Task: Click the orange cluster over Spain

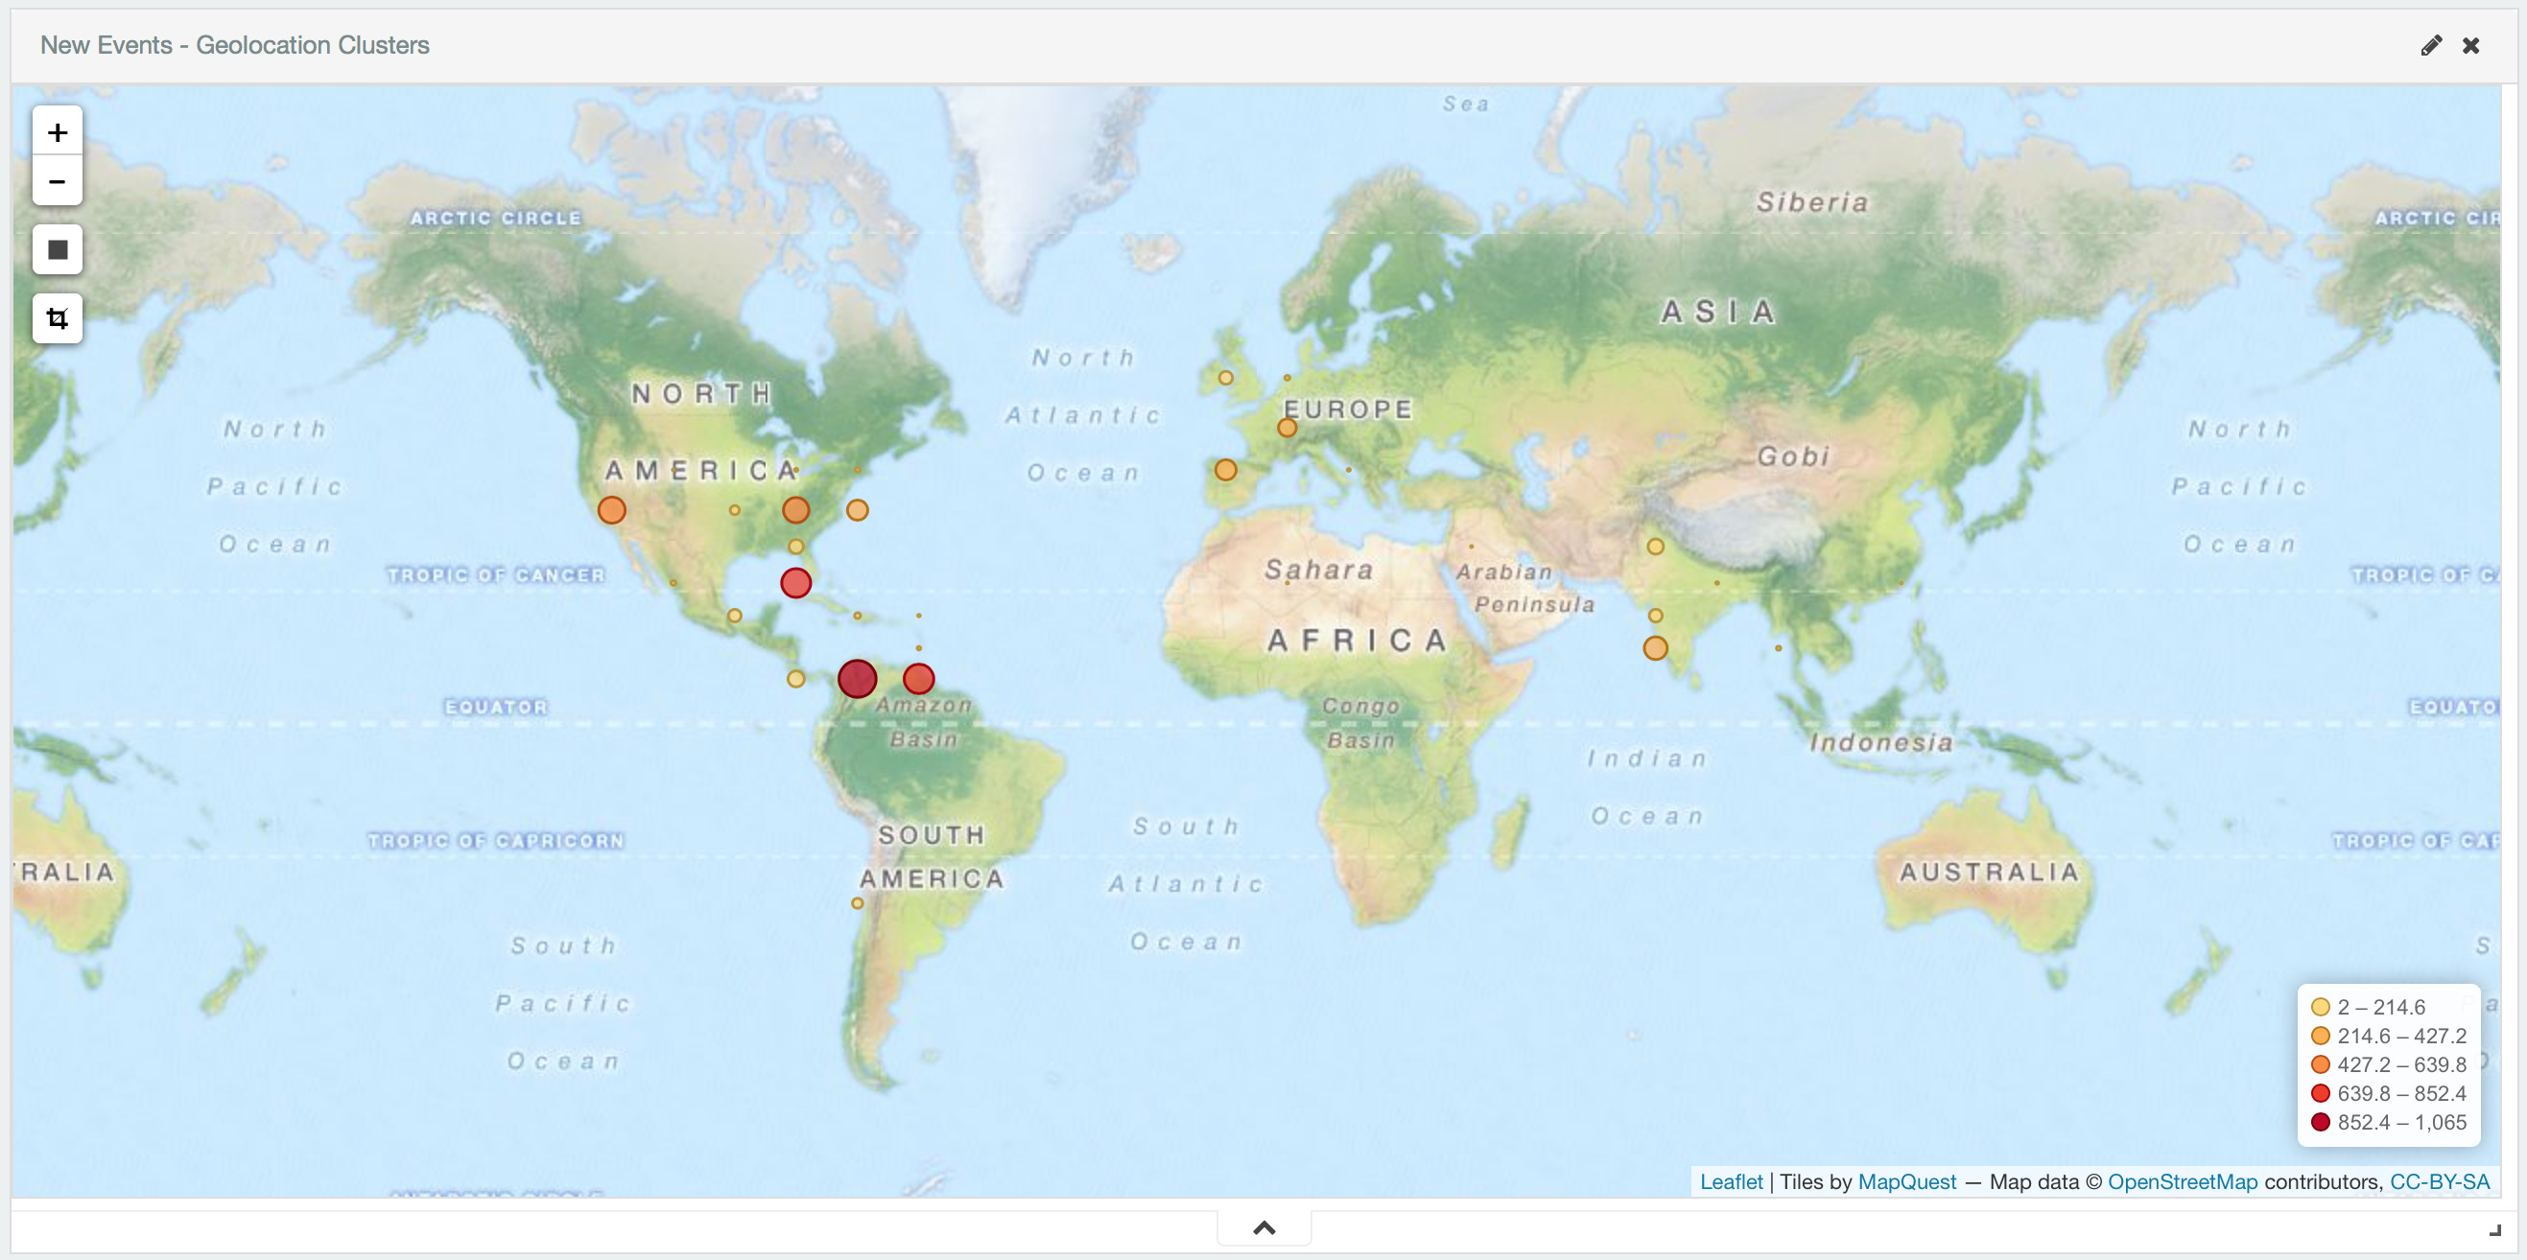Action: click(x=1225, y=470)
